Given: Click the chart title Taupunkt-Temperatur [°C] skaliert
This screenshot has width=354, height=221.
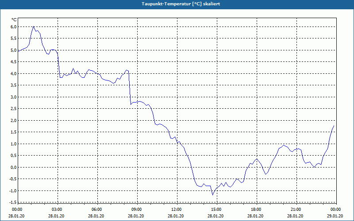Looking at the screenshot, I should coord(181,4).
